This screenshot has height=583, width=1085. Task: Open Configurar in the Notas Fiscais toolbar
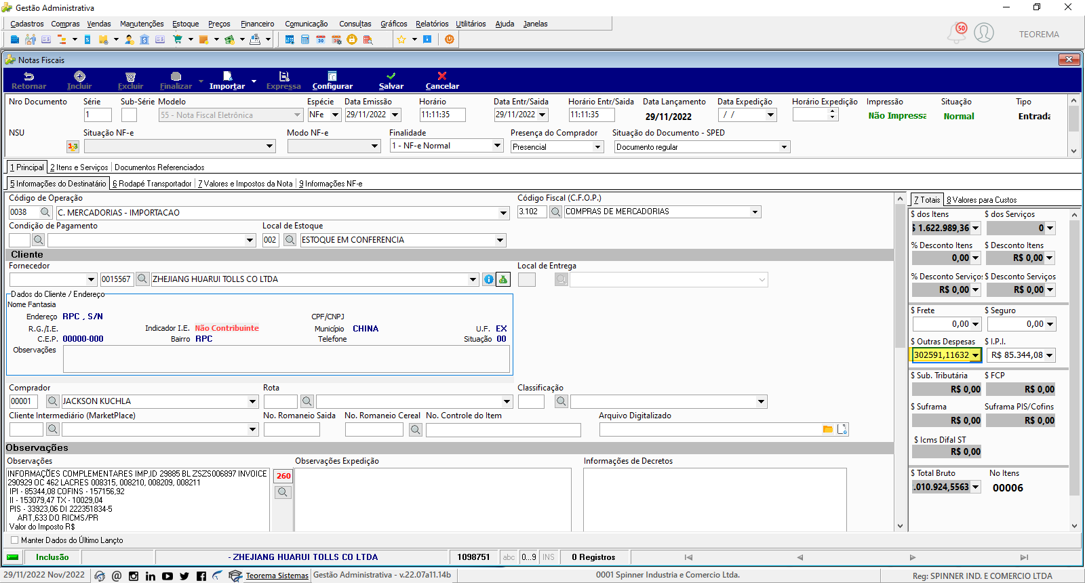tap(332, 81)
